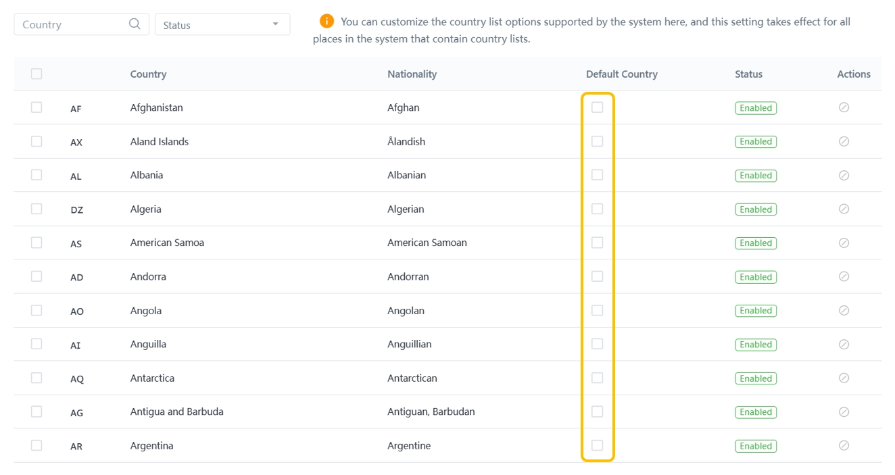The image size is (895, 475).
Task: Click the disable icon for Albania
Action: point(844,175)
